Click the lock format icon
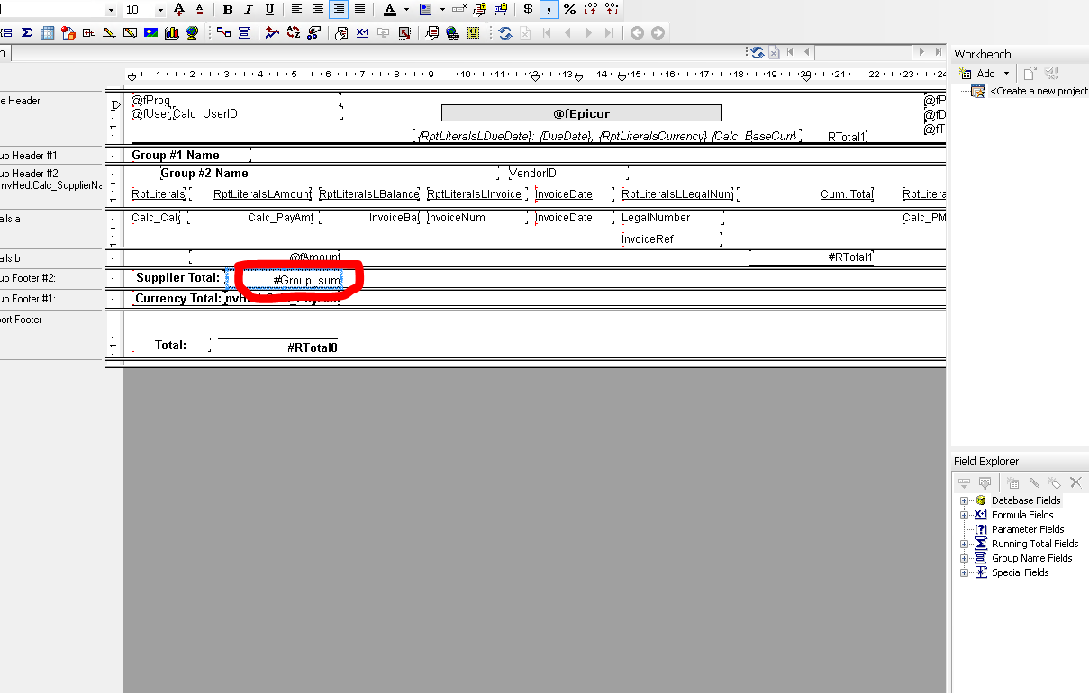The height and width of the screenshot is (693, 1089). (480, 9)
